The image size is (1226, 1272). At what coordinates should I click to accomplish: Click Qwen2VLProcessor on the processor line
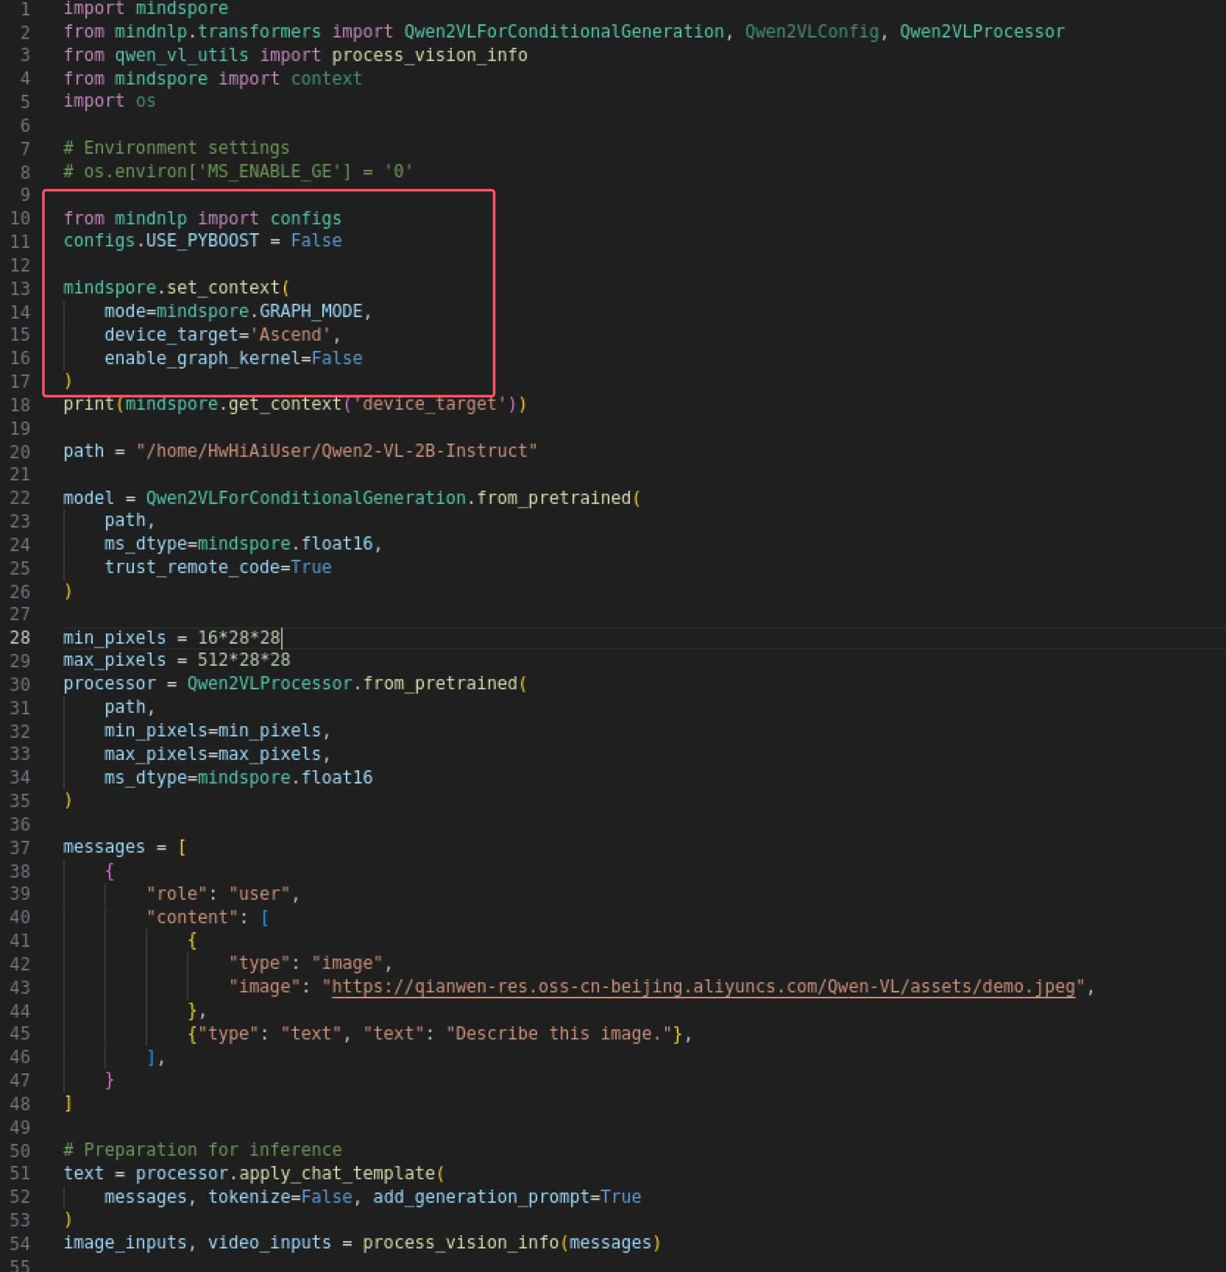[x=269, y=683]
